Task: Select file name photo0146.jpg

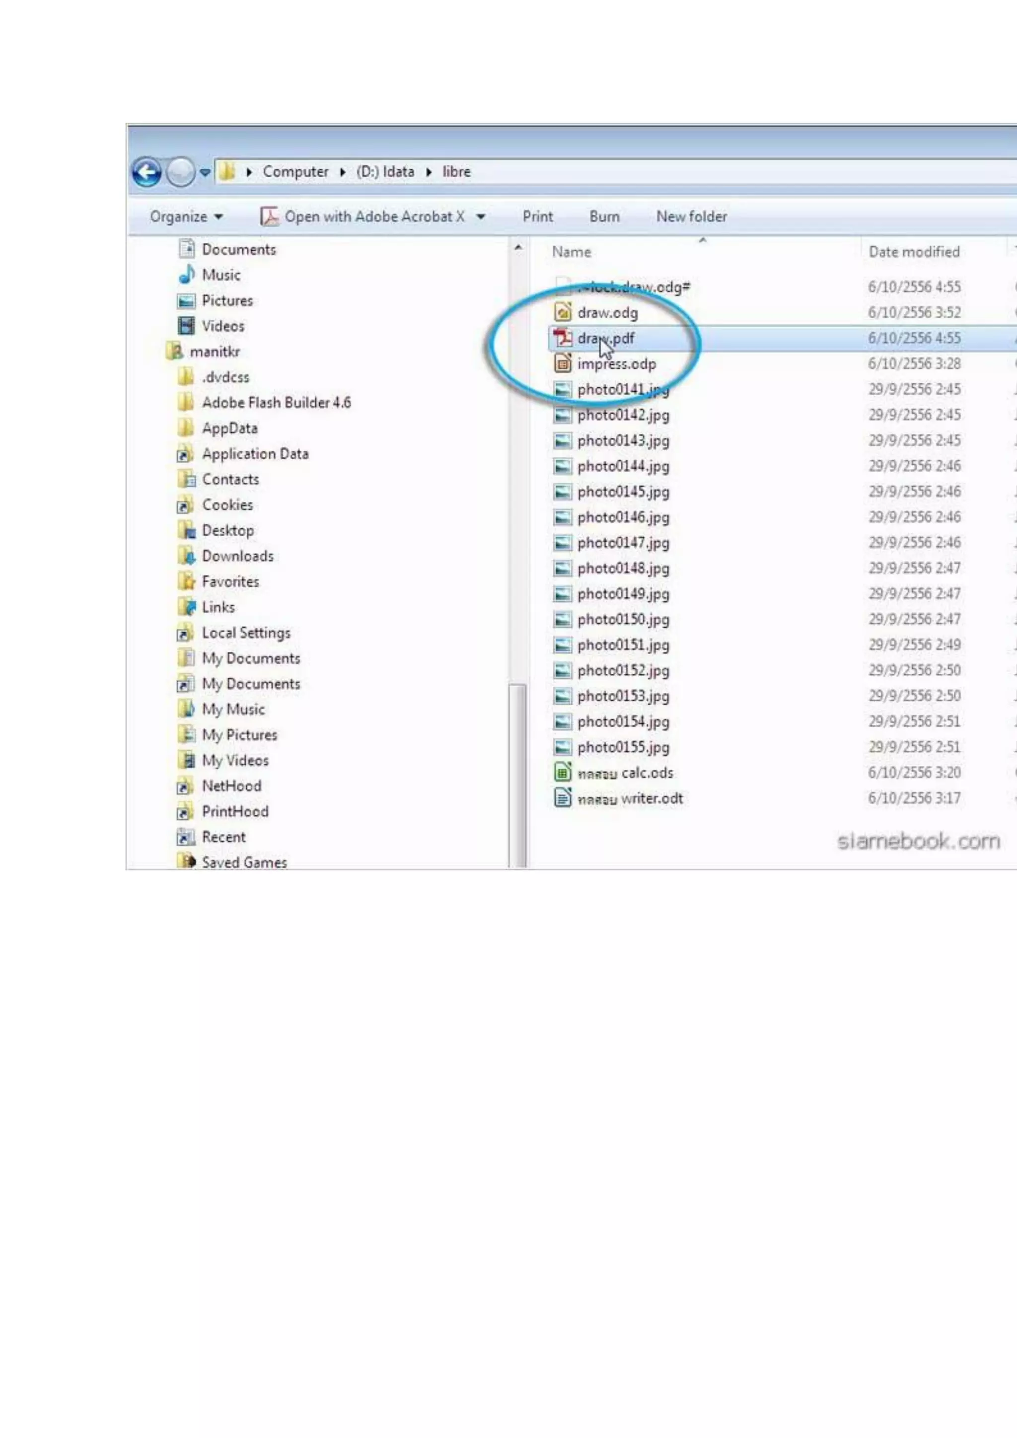Action: [x=623, y=518]
